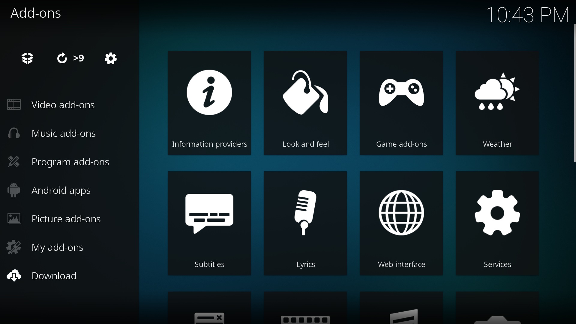Open Add-ons settings gear menu

[111, 58]
